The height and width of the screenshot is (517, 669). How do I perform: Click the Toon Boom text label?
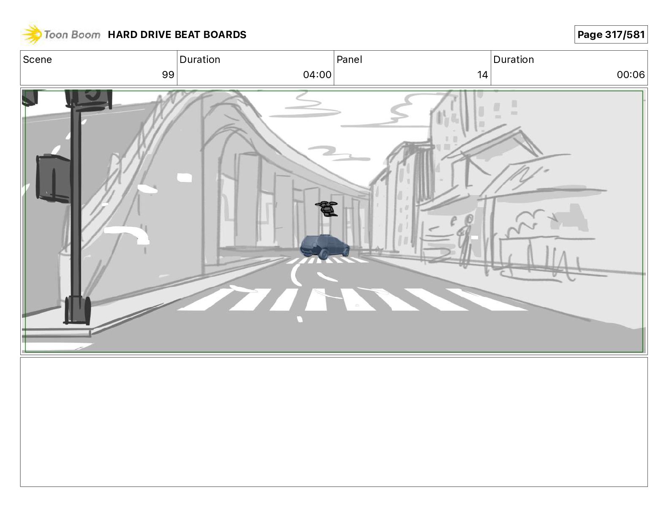[x=72, y=35]
